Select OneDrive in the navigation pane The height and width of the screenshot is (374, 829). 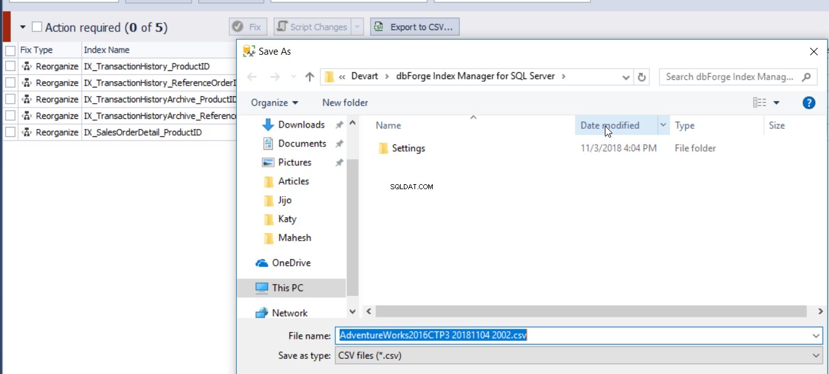pyautogui.click(x=291, y=263)
